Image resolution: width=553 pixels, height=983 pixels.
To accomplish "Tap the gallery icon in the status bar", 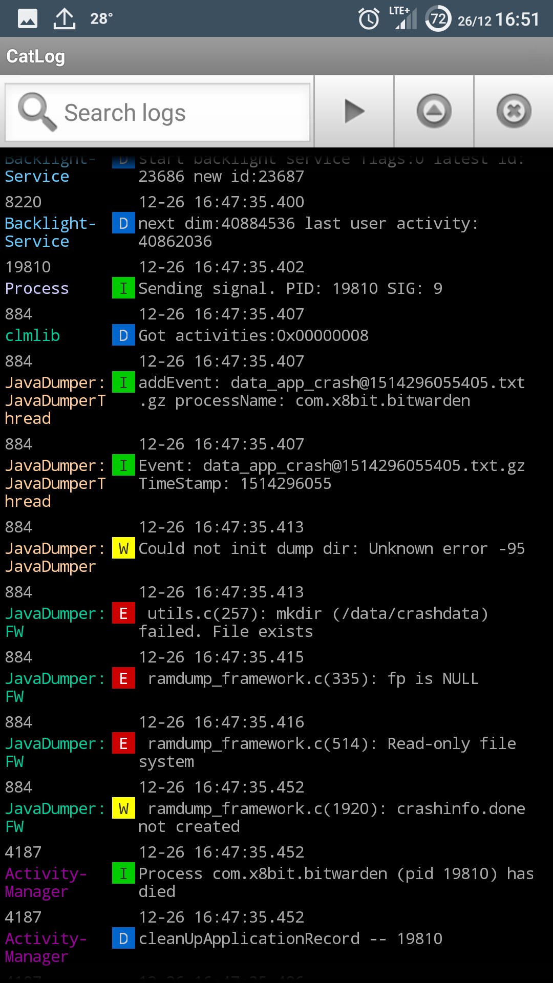I will pyautogui.click(x=27, y=18).
